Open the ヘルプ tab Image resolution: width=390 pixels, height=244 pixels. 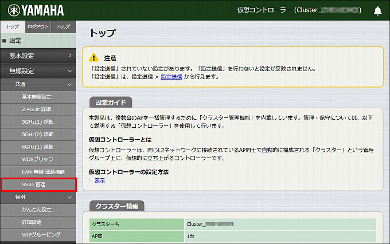click(64, 26)
